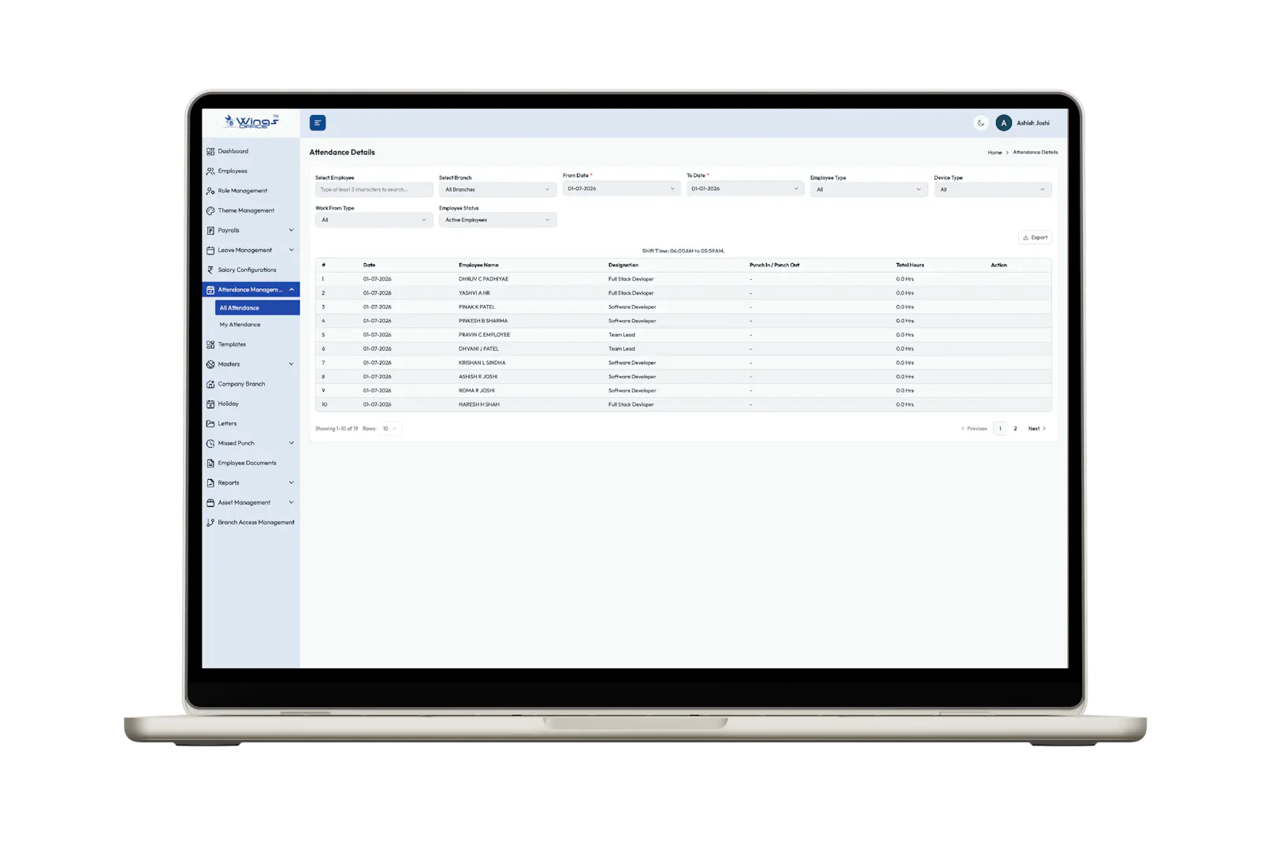Viewport: 1261px width, 841px height.
Task: Click the Wings Office logo
Action: click(x=251, y=121)
